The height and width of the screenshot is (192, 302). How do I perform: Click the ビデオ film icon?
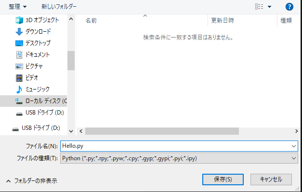(x=19, y=78)
